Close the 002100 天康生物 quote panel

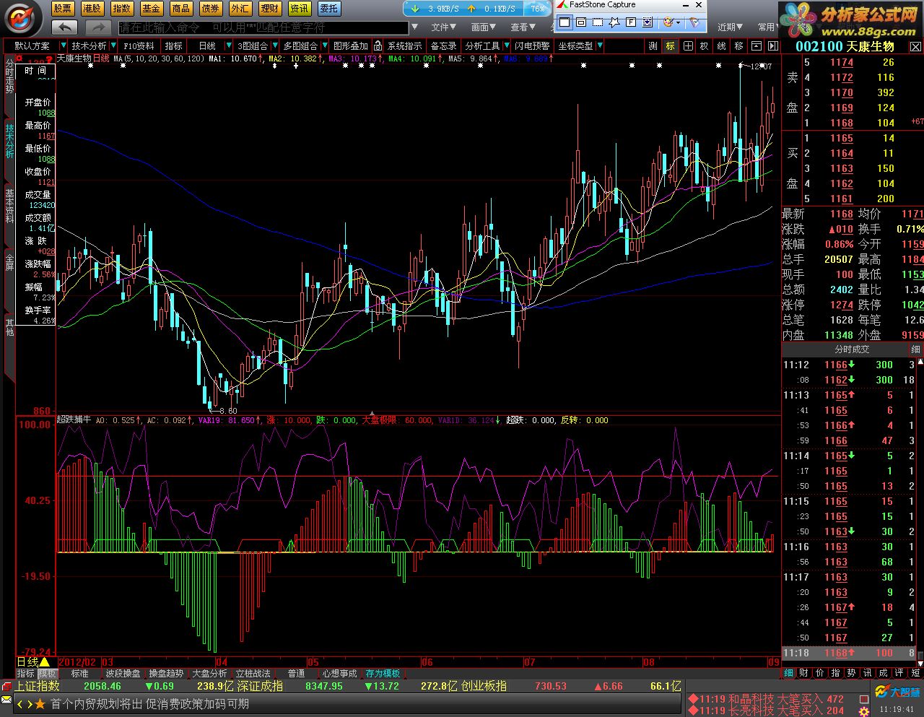click(x=915, y=46)
